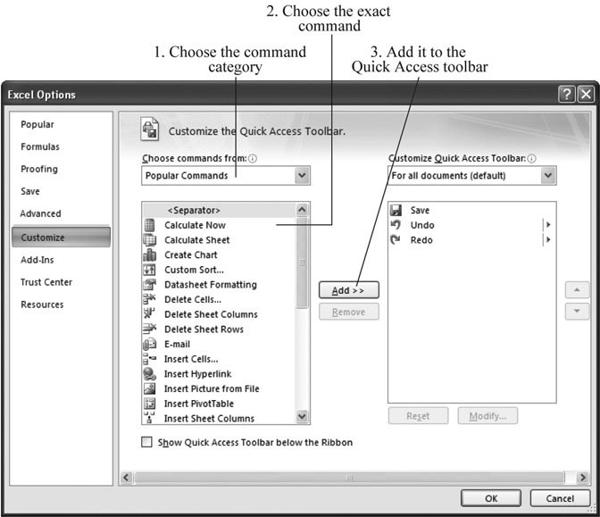Click the info icon beside Customize Quick Access Toolbar
The width and height of the screenshot is (600, 517).
[531, 158]
